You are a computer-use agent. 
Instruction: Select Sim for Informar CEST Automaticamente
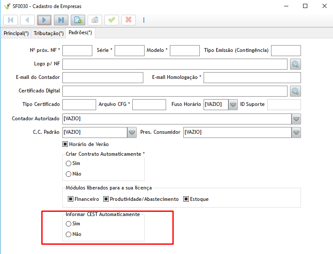69,224
